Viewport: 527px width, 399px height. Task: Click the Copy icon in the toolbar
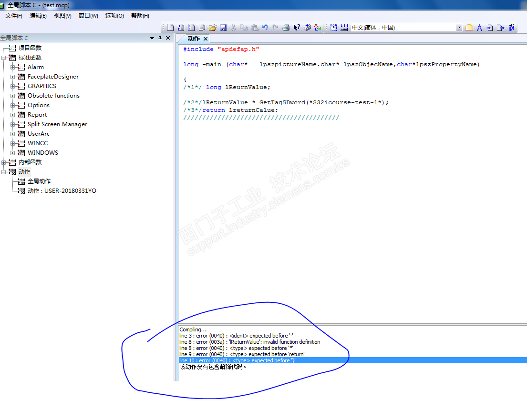click(x=244, y=28)
